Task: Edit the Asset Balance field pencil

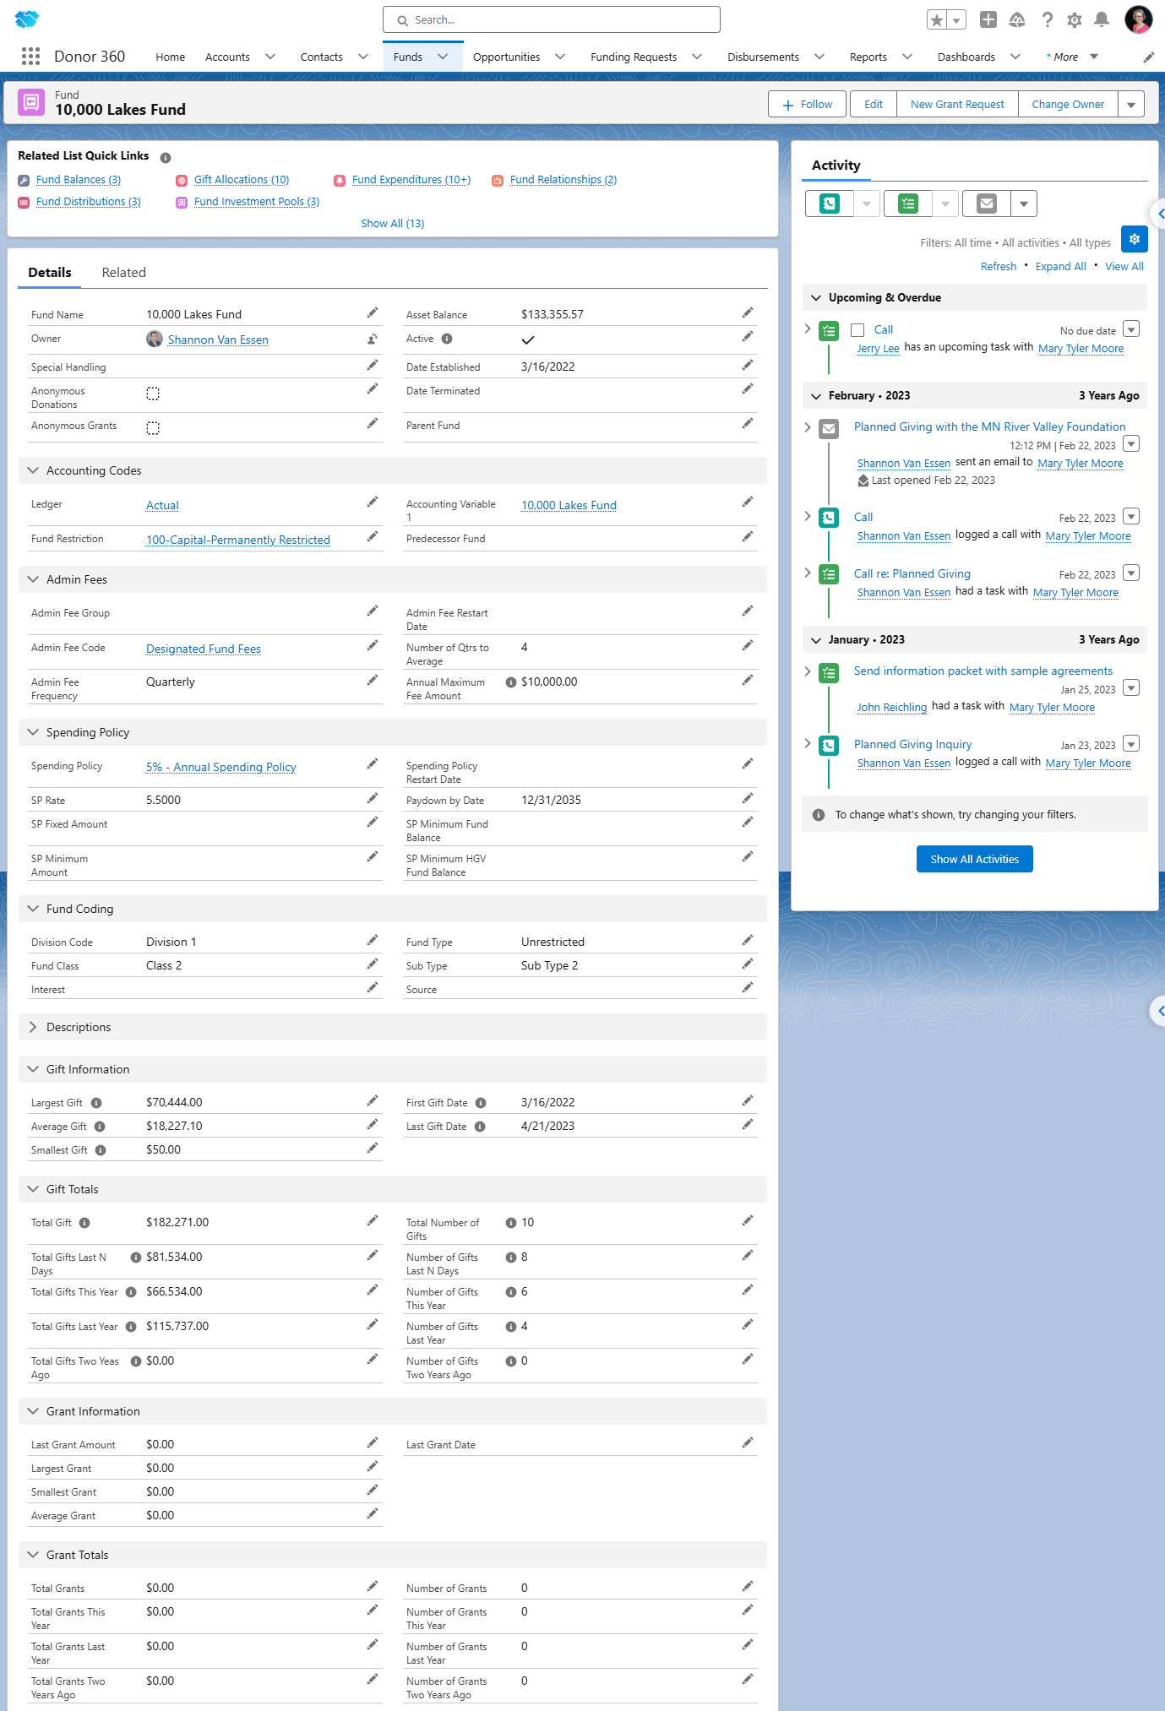Action: (x=748, y=313)
